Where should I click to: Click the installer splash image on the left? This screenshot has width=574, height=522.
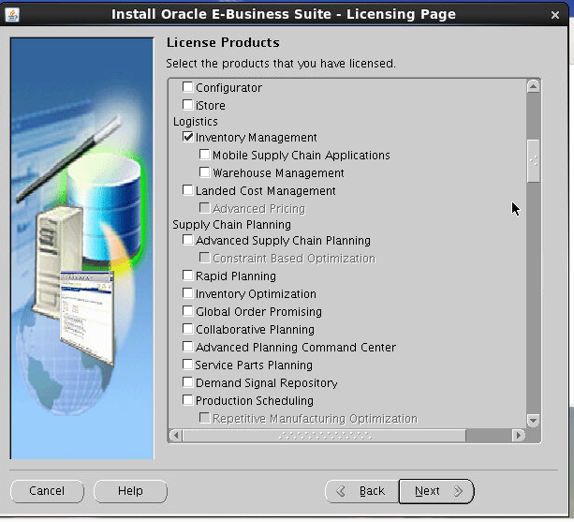coord(82,248)
